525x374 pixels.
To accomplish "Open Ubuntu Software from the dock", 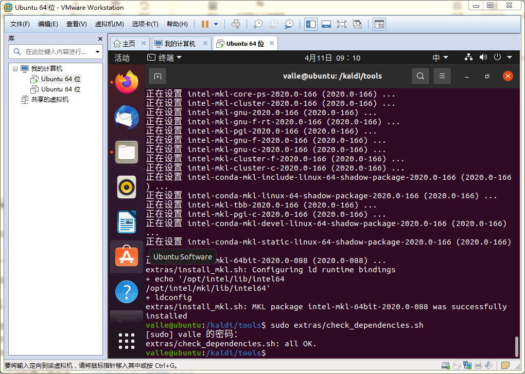I will [x=127, y=257].
